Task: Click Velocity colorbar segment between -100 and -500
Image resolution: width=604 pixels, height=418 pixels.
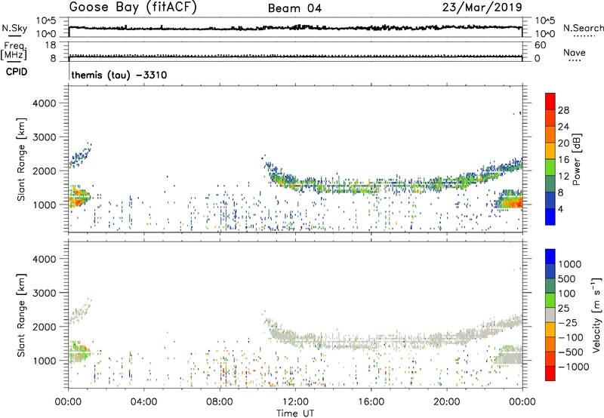Action: click(550, 344)
